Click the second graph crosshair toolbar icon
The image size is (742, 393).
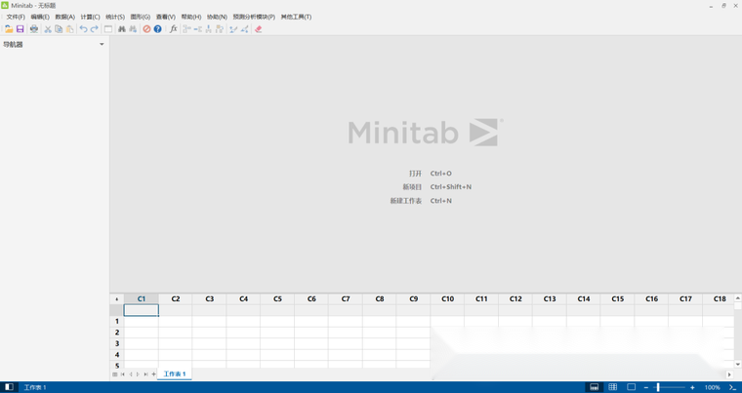coord(244,29)
